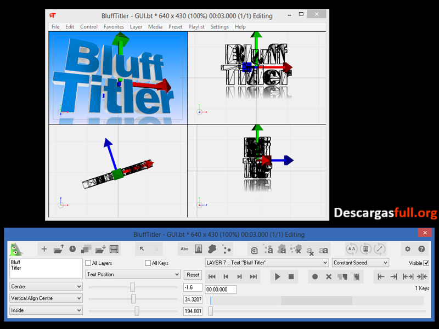Open the Playlist menu
439x329 pixels.
(196, 26)
